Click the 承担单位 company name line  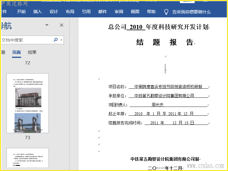(164, 96)
